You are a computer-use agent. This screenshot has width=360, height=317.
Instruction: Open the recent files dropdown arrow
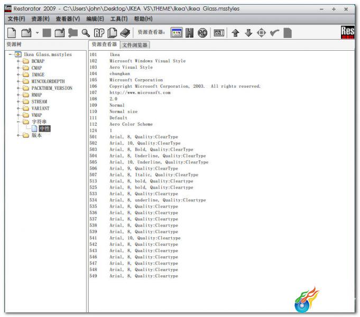coord(37,33)
